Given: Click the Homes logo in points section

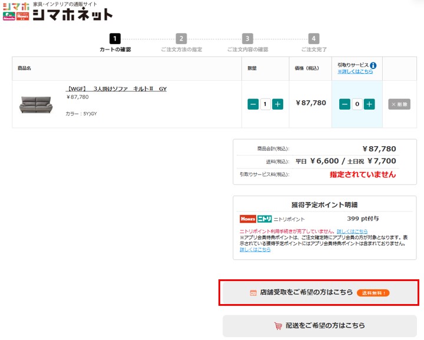Looking at the screenshot, I should (x=247, y=219).
